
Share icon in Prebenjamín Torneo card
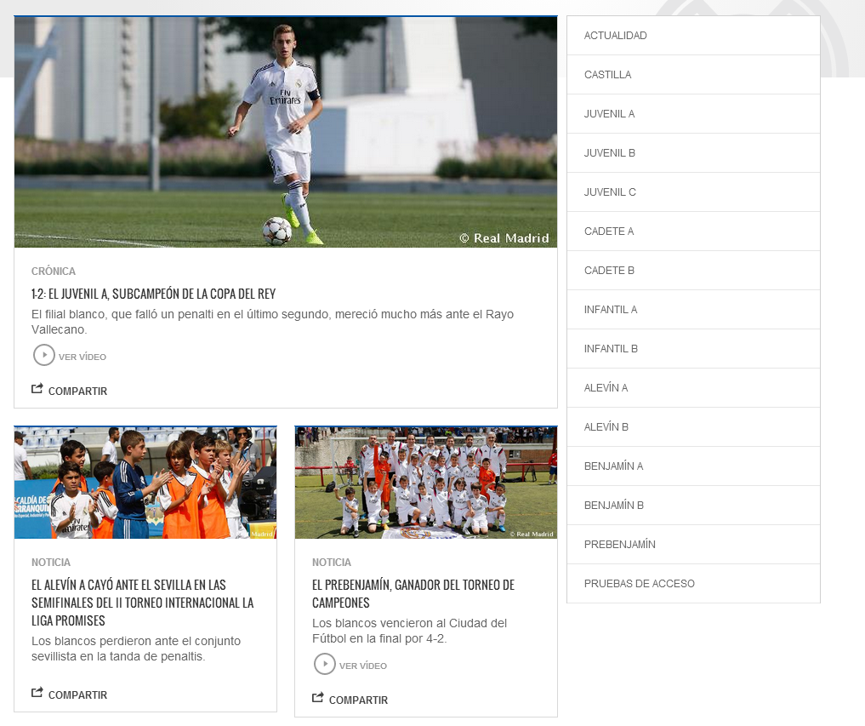pyautogui.click(x=318, y=698)
